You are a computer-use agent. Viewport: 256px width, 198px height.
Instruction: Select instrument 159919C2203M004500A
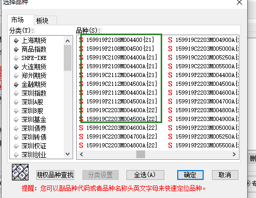click(x=122, y=119)
